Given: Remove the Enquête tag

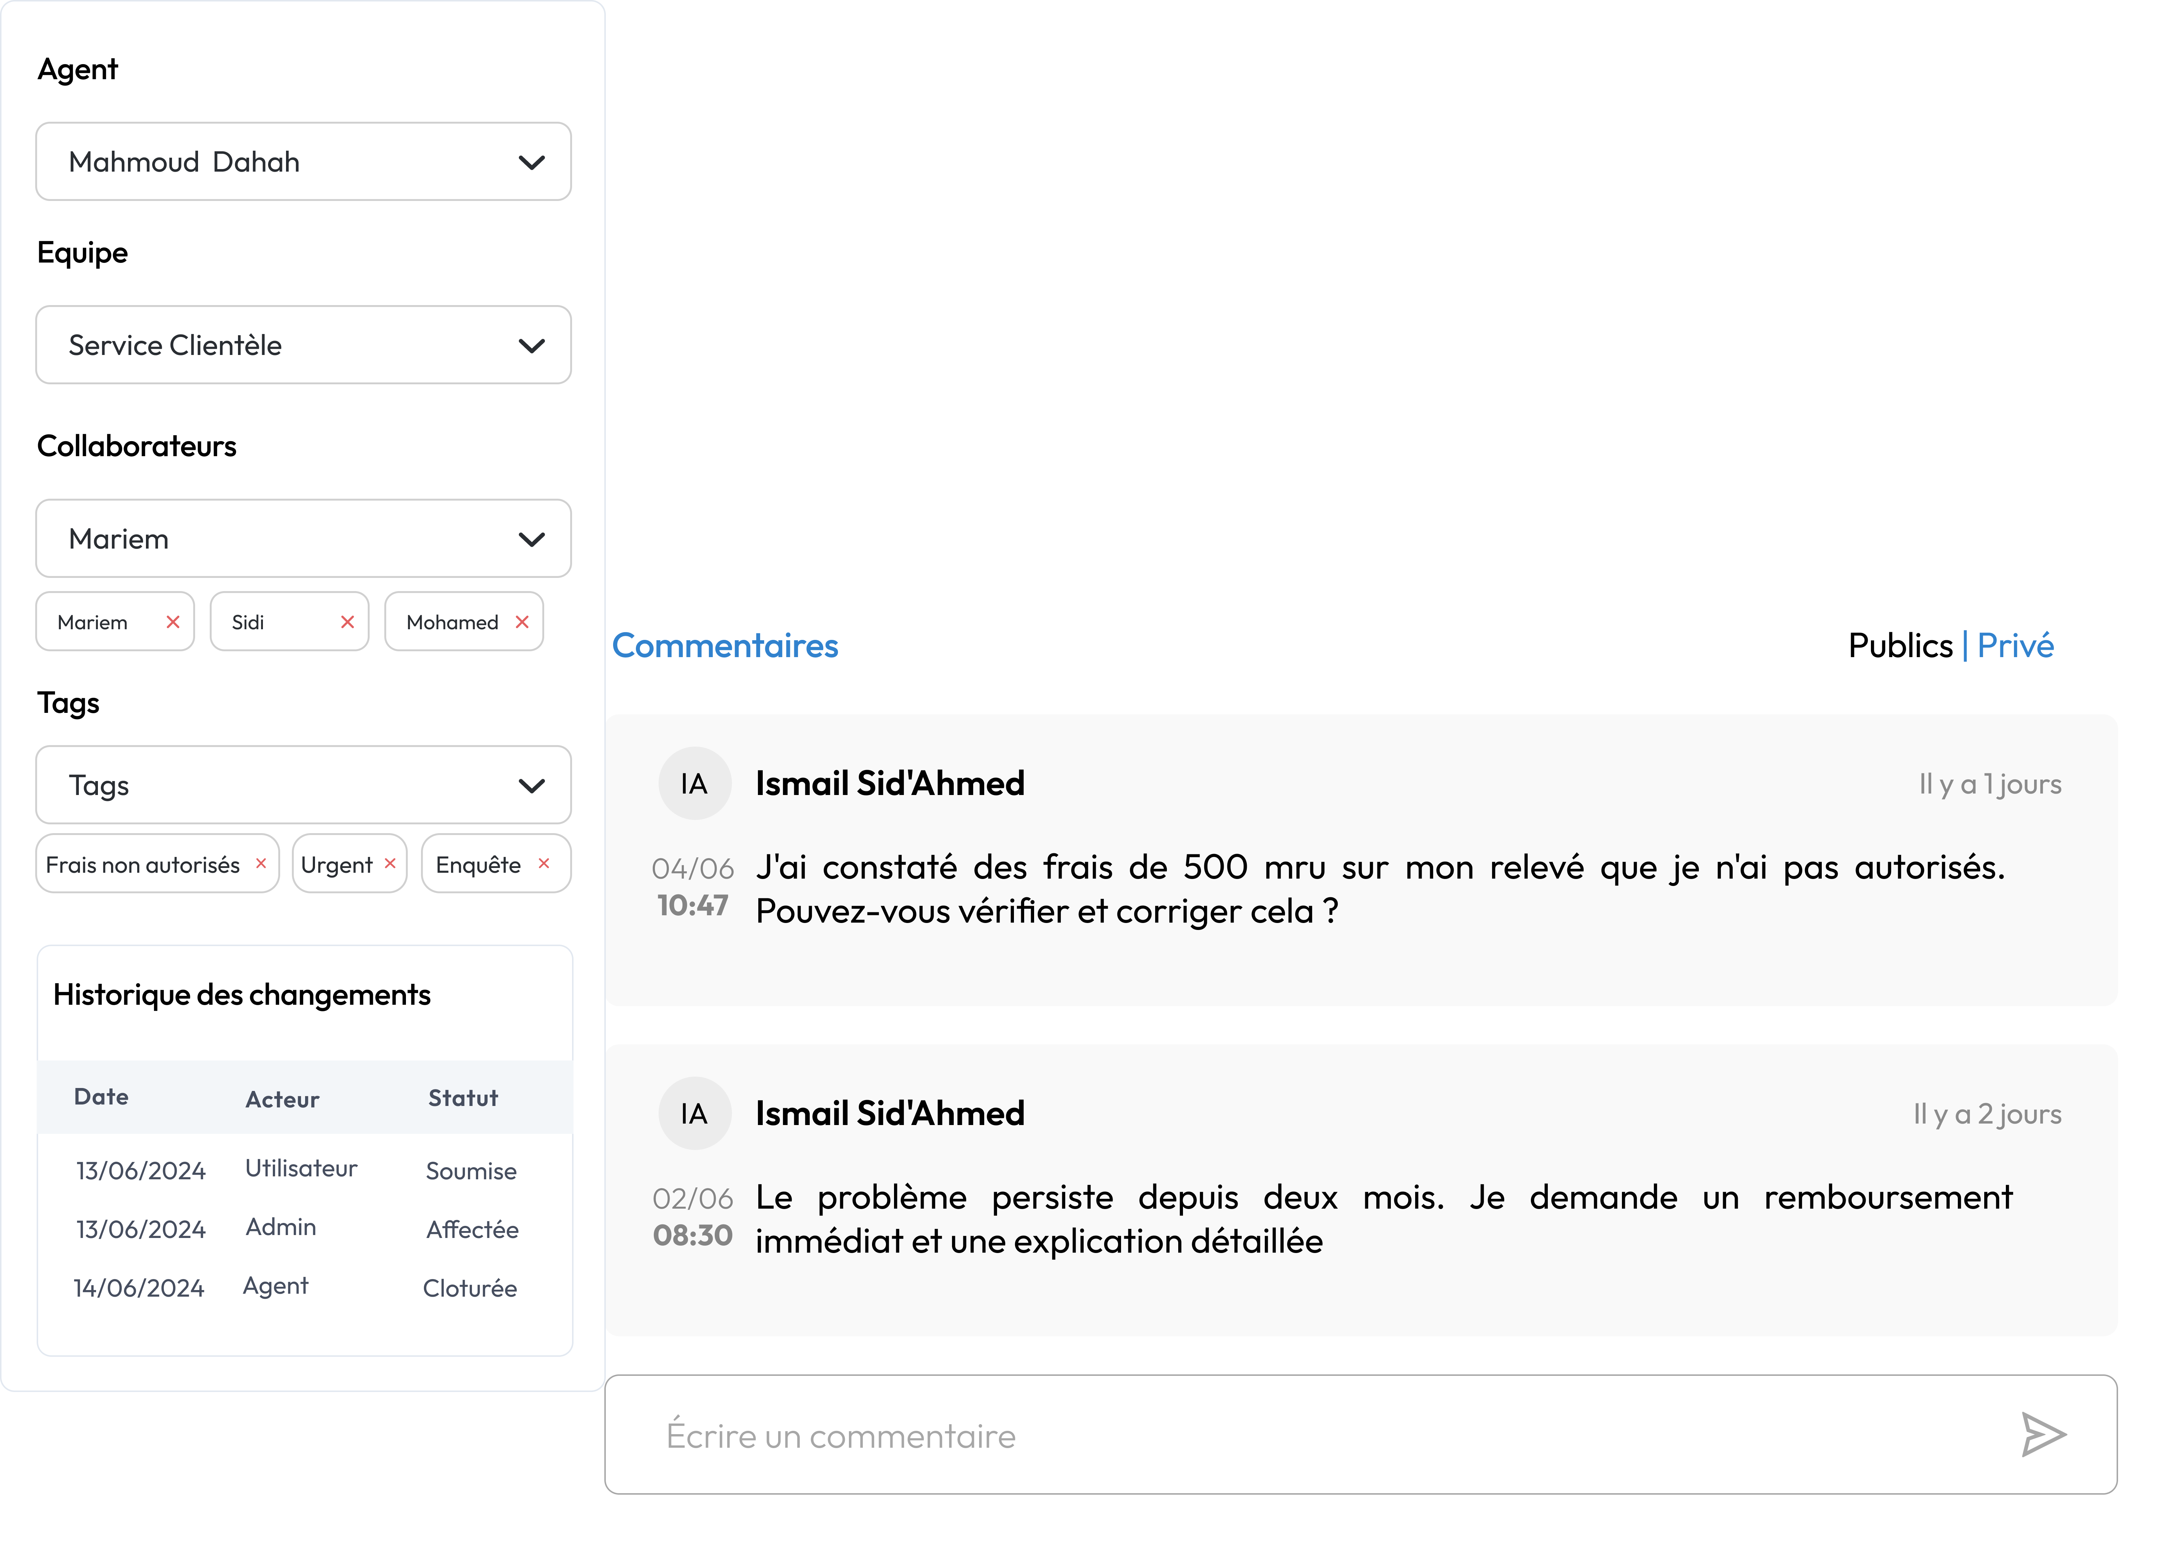Looking at the screenshot, I should [543, 864].
